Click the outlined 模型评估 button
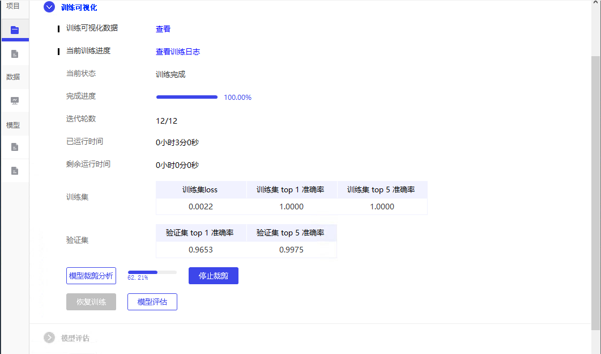Screen dimensions: 601x354 (x=152, y=302)
